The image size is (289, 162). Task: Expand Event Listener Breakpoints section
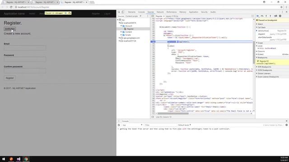click(268, 77)
